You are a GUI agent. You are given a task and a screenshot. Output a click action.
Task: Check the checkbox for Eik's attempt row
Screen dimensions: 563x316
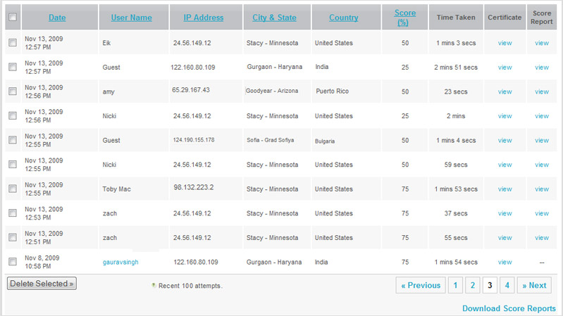click(12, 43)
